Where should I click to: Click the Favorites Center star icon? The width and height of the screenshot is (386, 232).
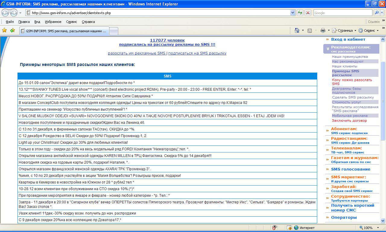(x=5, y=30)
